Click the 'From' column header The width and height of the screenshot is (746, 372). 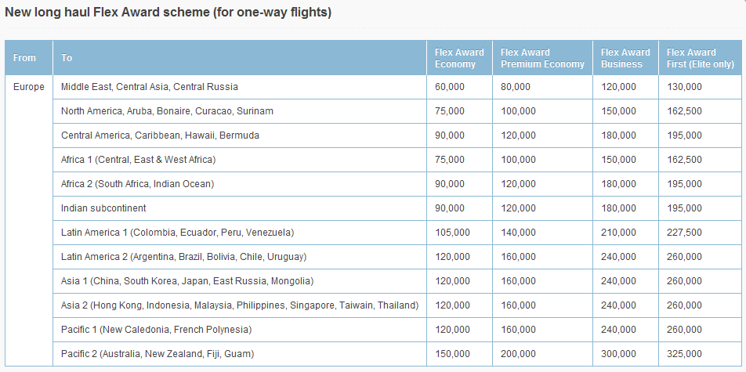(25, 58)
